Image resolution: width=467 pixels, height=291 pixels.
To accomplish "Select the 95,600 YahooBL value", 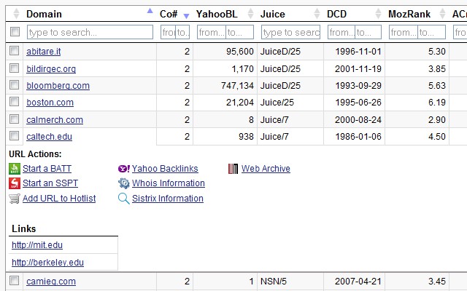I will [240, 52].
